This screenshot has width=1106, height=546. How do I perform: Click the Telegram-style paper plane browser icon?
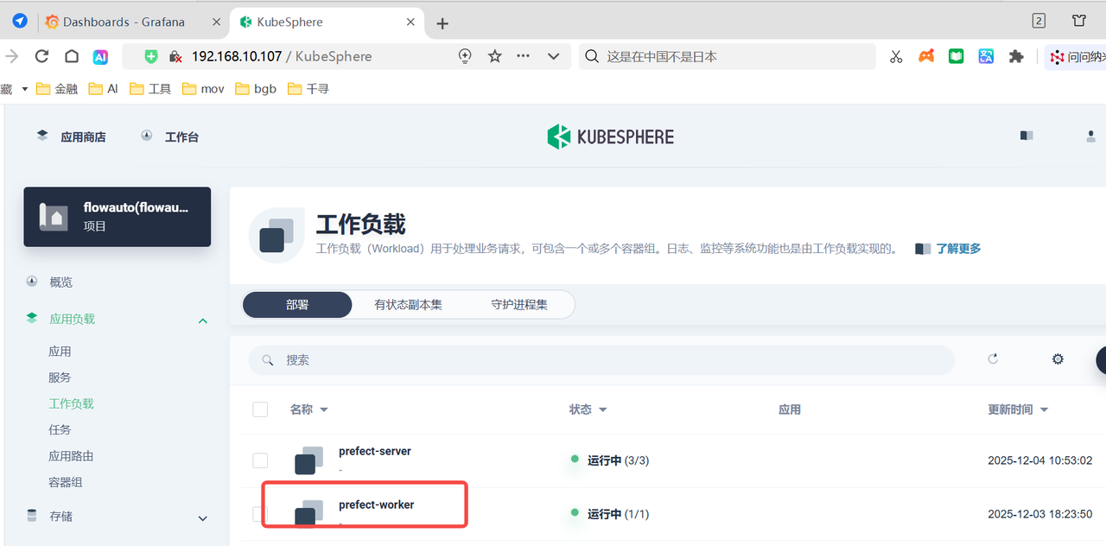point(20,22)
